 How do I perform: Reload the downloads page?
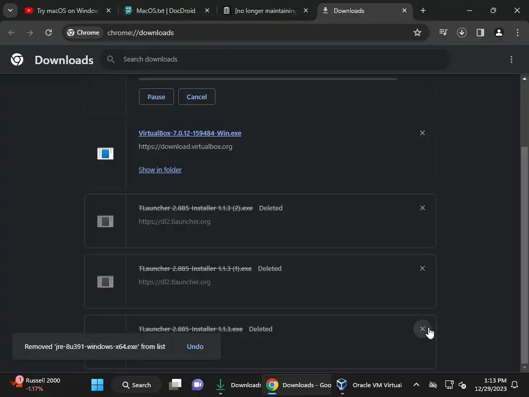[49, 33]
